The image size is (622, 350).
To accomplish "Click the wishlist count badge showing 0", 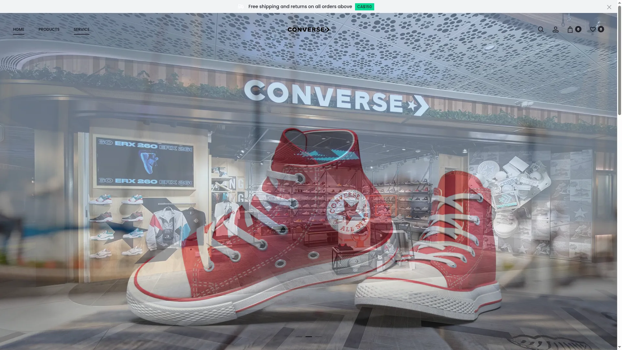I will (x=601, y=29).
